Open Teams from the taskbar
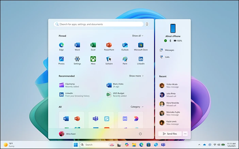Viewport: 239px width, 149px height. 163,145
